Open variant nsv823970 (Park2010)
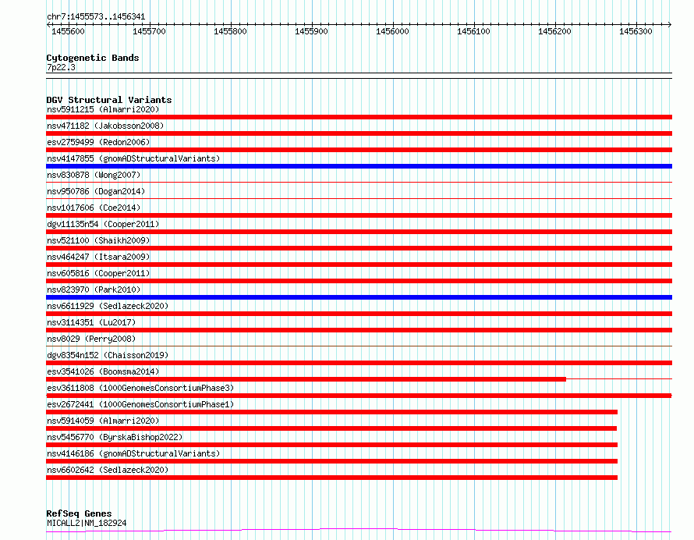The image size is (694, 540). tap(94, 290)
